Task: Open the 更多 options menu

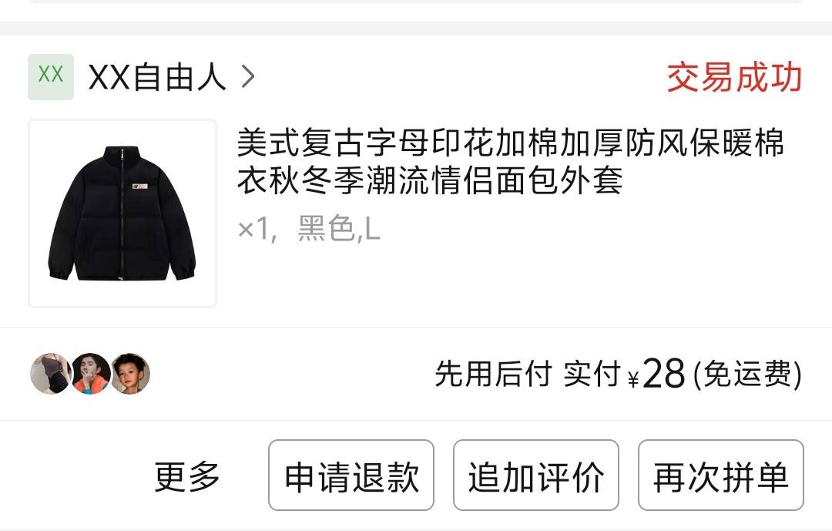Action: point(186,476)
